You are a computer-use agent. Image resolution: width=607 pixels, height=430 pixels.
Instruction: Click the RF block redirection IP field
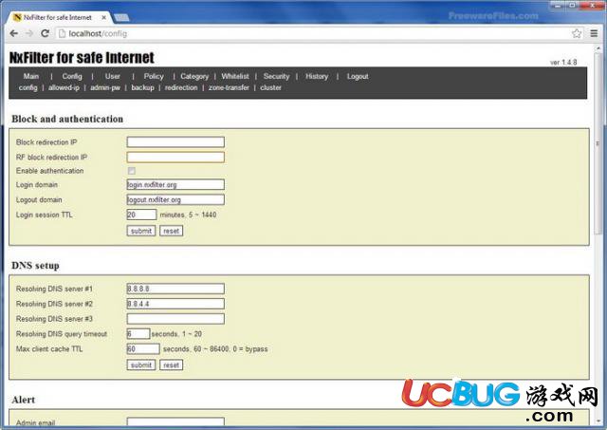pos(175,157)
